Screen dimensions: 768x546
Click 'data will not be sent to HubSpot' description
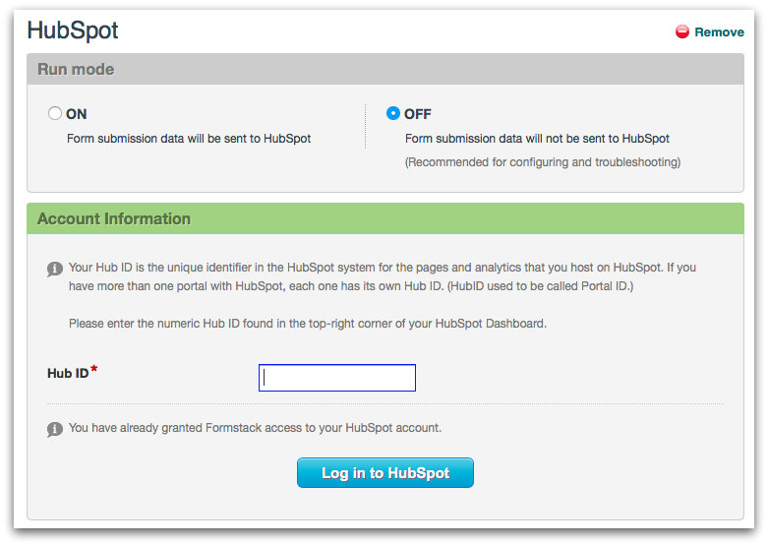[x=537, y=139]
